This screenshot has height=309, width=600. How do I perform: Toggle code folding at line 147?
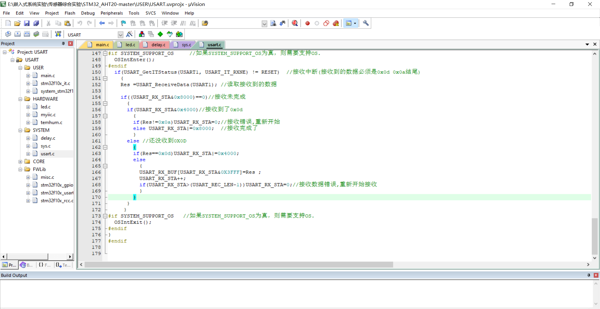(105, 53)
